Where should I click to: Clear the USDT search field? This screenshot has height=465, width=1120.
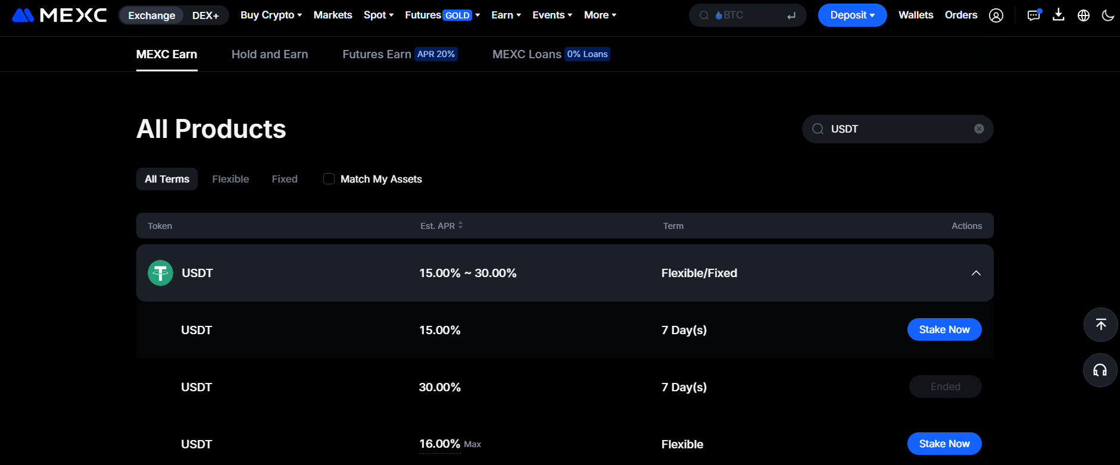pos(979,129)
